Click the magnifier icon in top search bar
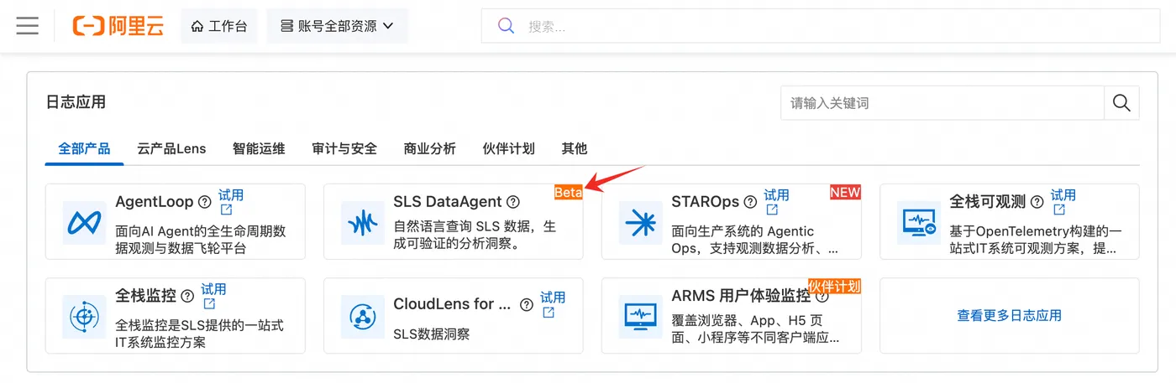Image resolution: width=1176 pixels, height=383 pixels. (x=506, y=26)
